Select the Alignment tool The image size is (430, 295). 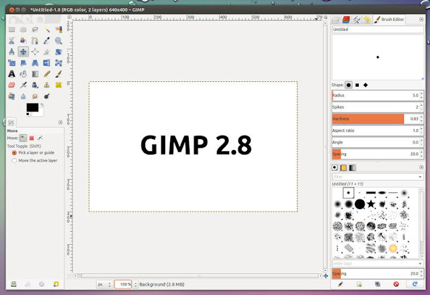35,52
